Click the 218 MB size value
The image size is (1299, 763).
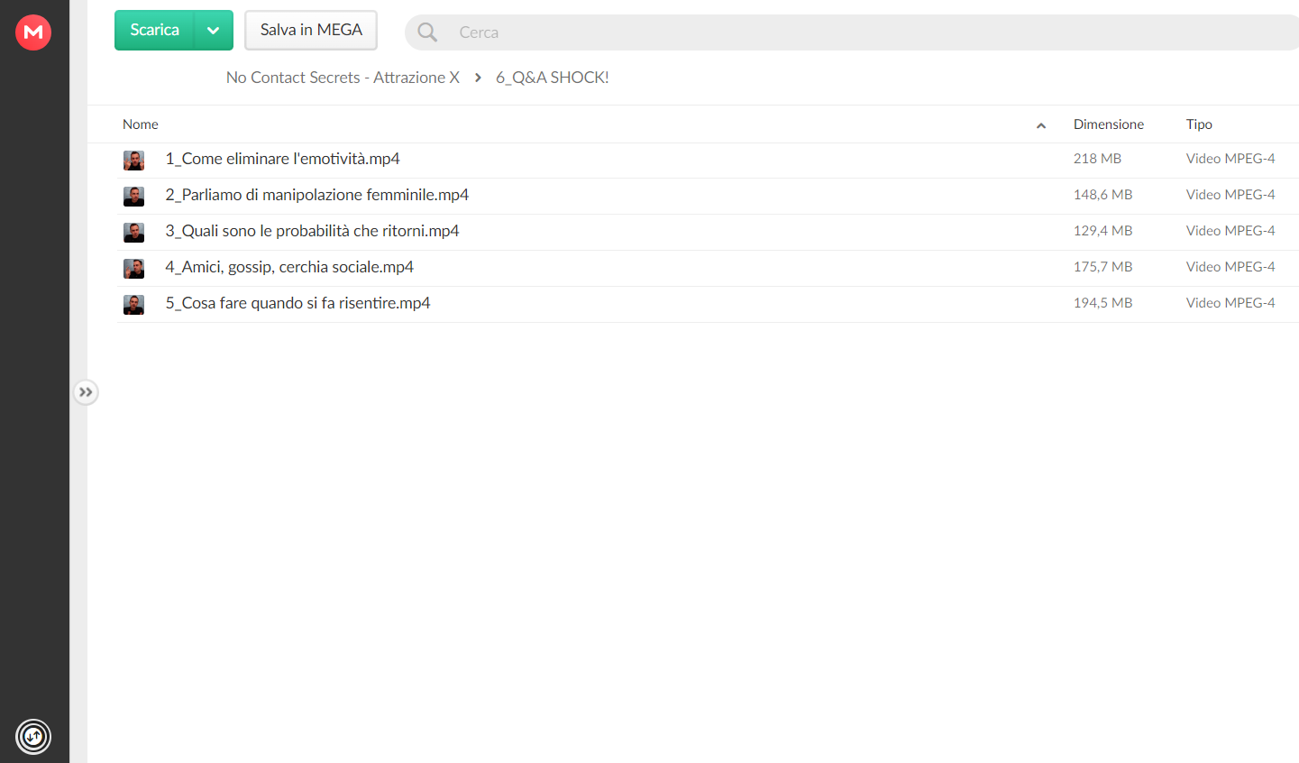pyautogui.click(x=1097, y=159)
